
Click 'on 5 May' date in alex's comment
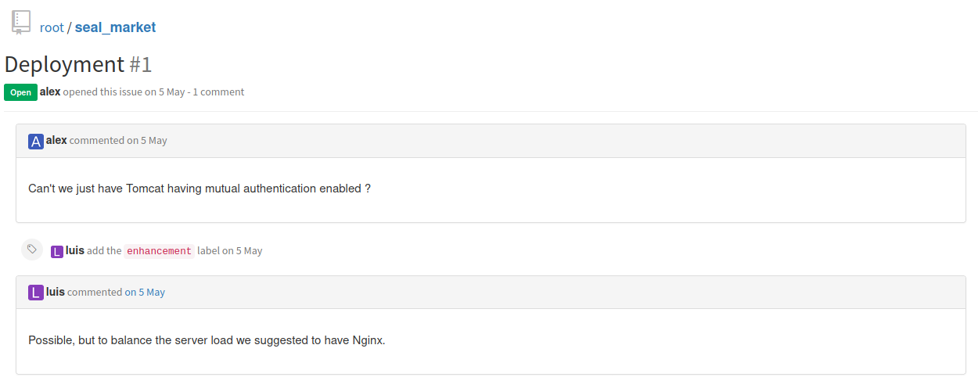147,141
